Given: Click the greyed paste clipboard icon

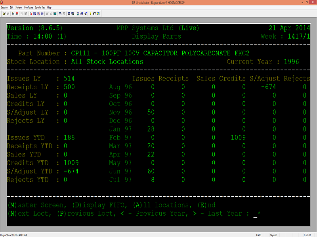Looking at the screenshot, I should 26,13.
